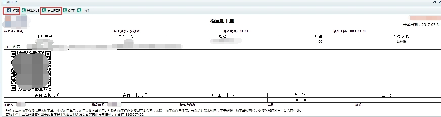Click the 实际下机时间 header
441x117 pixels.
point(135,95)
